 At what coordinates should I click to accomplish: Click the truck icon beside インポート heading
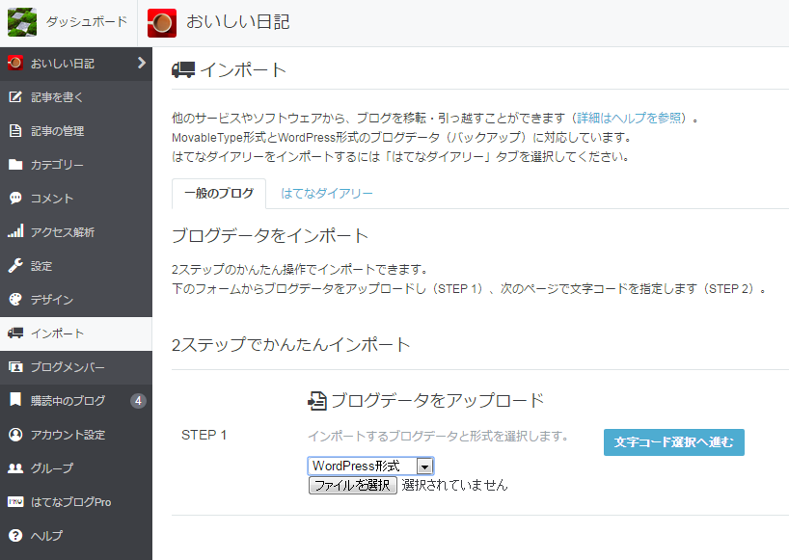183,69
